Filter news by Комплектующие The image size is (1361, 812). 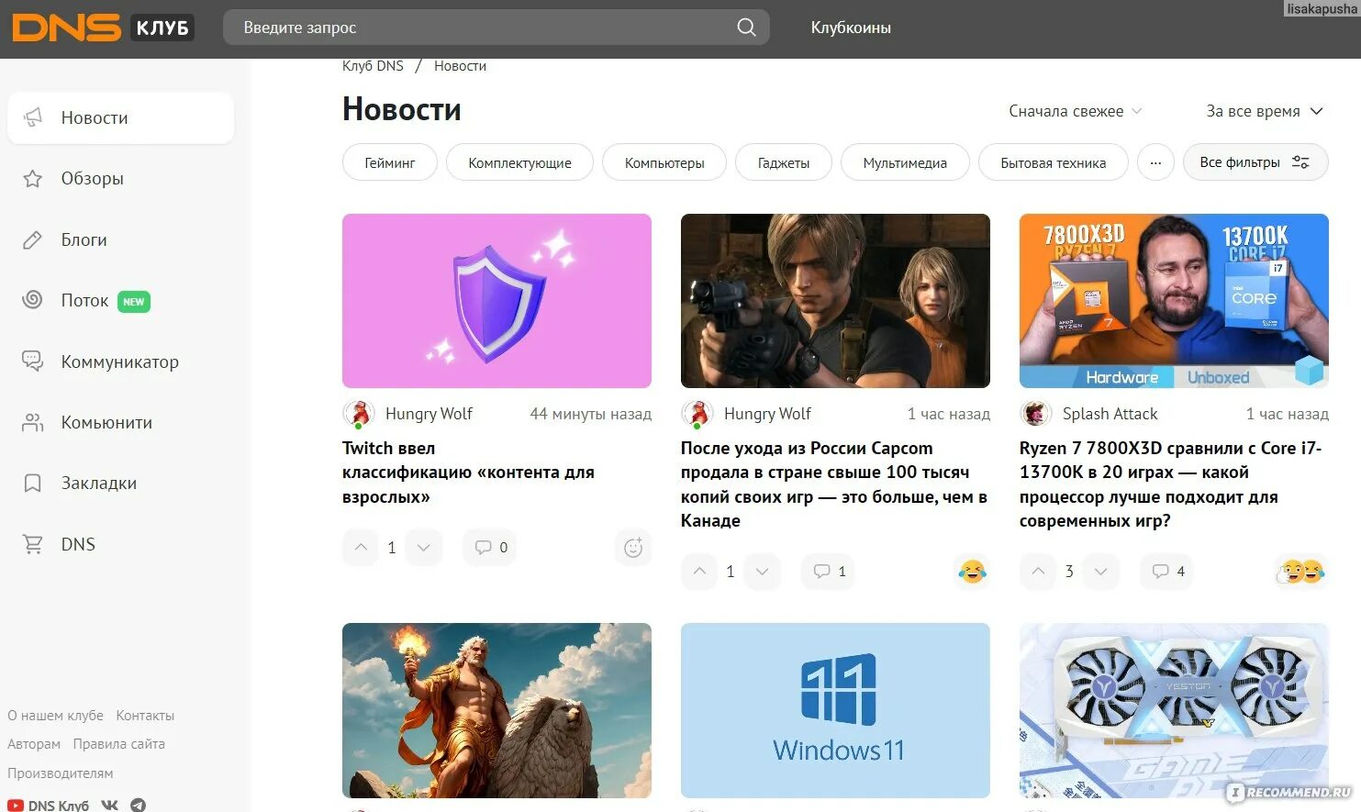tap(519, 162)
